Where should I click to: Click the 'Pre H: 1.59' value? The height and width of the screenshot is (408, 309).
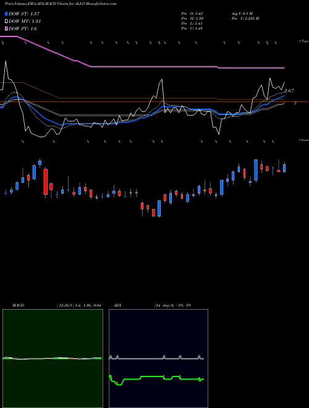tap(192, 19)
